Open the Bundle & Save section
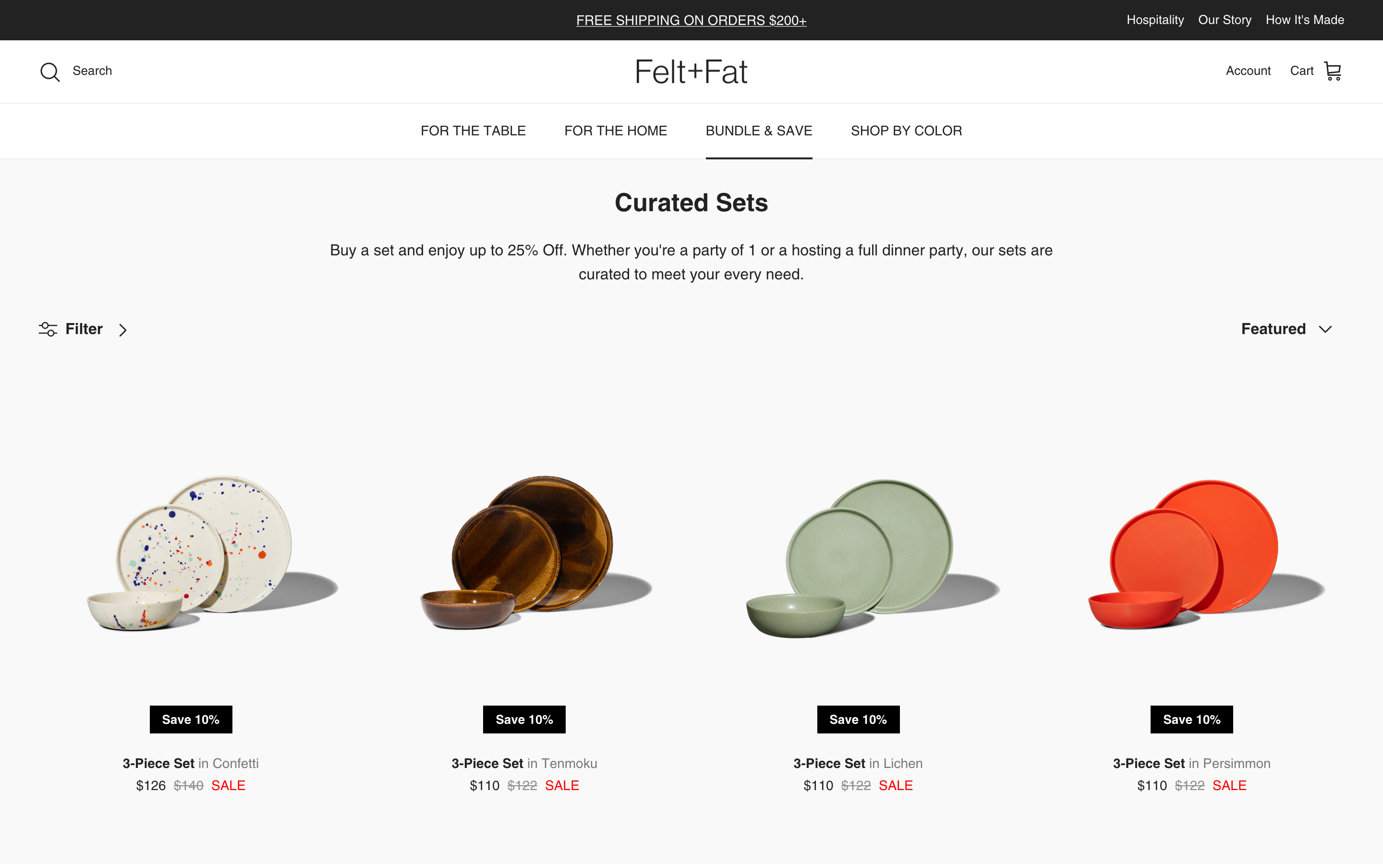Viewport: 1383px width, 864px height. (x=759, y=131)
